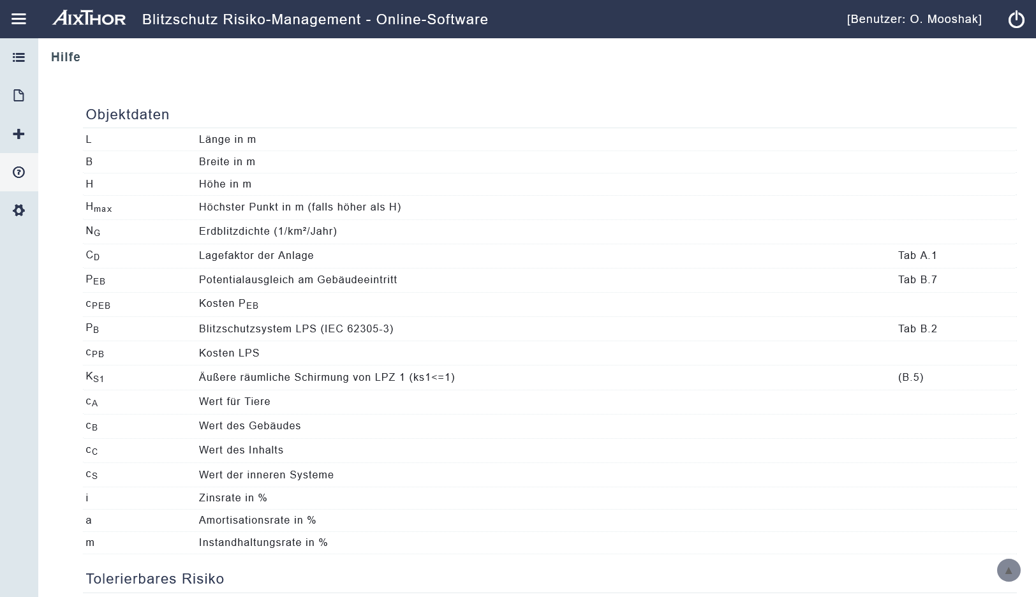This screenshot has height=597, width=1036.
Task: Click the plus icon to add new
Action: click(x=18, y=134)
